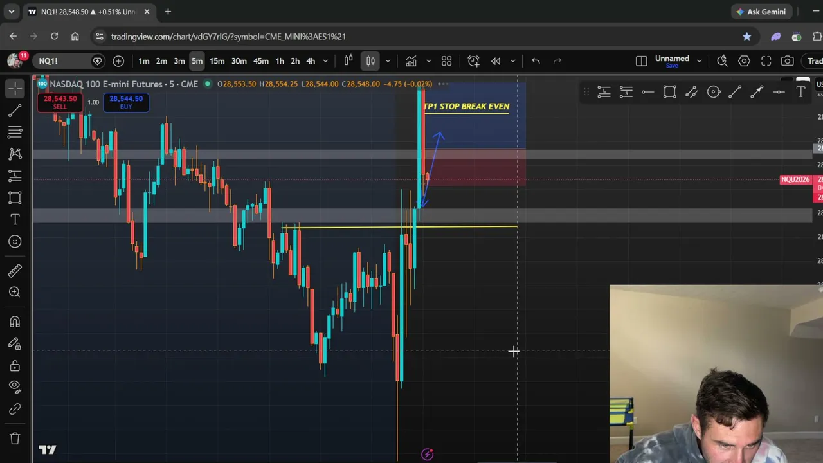Click the blue Save link under Unnamed
The image size is (823, 463).
(672, 66)
